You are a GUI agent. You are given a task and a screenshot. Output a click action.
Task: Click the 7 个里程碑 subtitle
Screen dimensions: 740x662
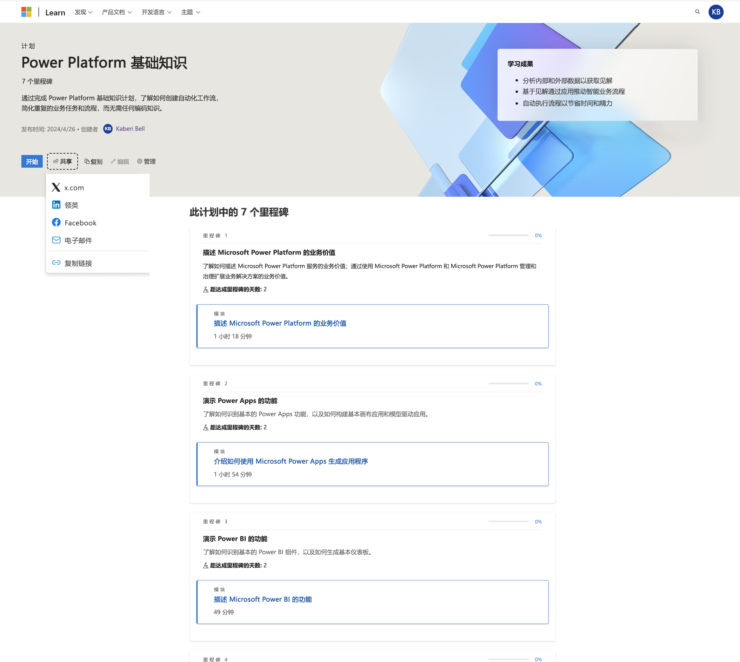pos(37,81)
